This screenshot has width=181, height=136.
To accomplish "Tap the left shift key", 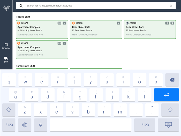I will [x=9, y=110].
